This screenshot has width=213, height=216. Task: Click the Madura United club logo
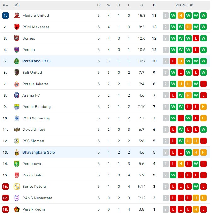(17, 16)
